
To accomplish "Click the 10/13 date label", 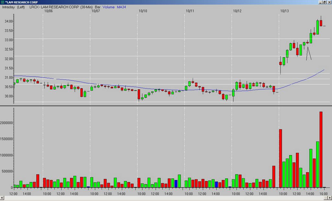I will 284,11.
